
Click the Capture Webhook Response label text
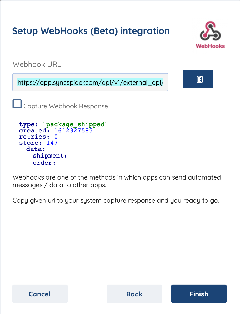point(66,106)
